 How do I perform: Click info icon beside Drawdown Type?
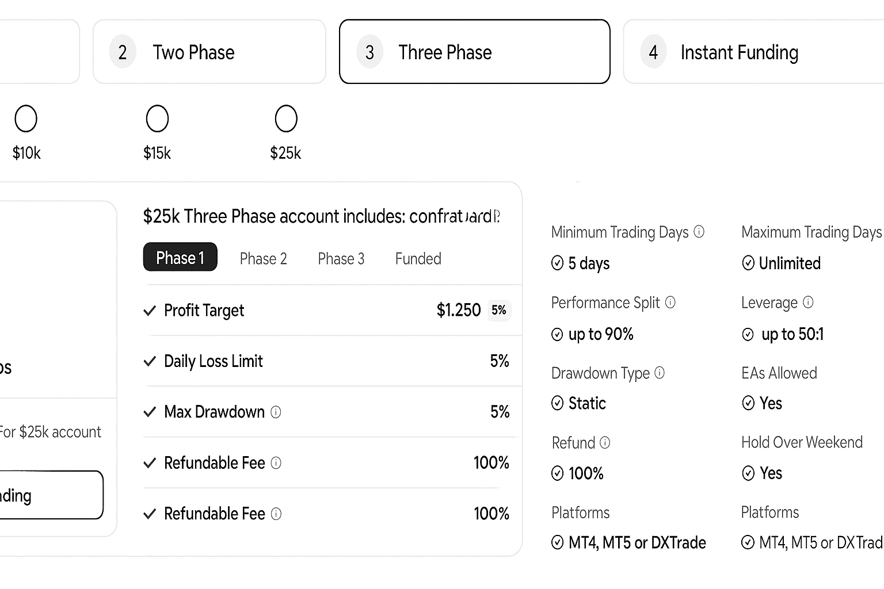pyautogui.click(x=660, y=373)
